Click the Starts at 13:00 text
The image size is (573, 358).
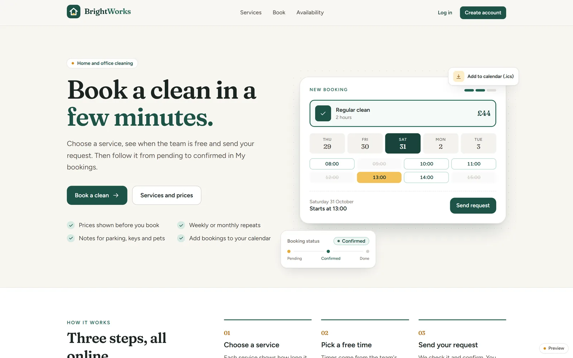(328, 209)
